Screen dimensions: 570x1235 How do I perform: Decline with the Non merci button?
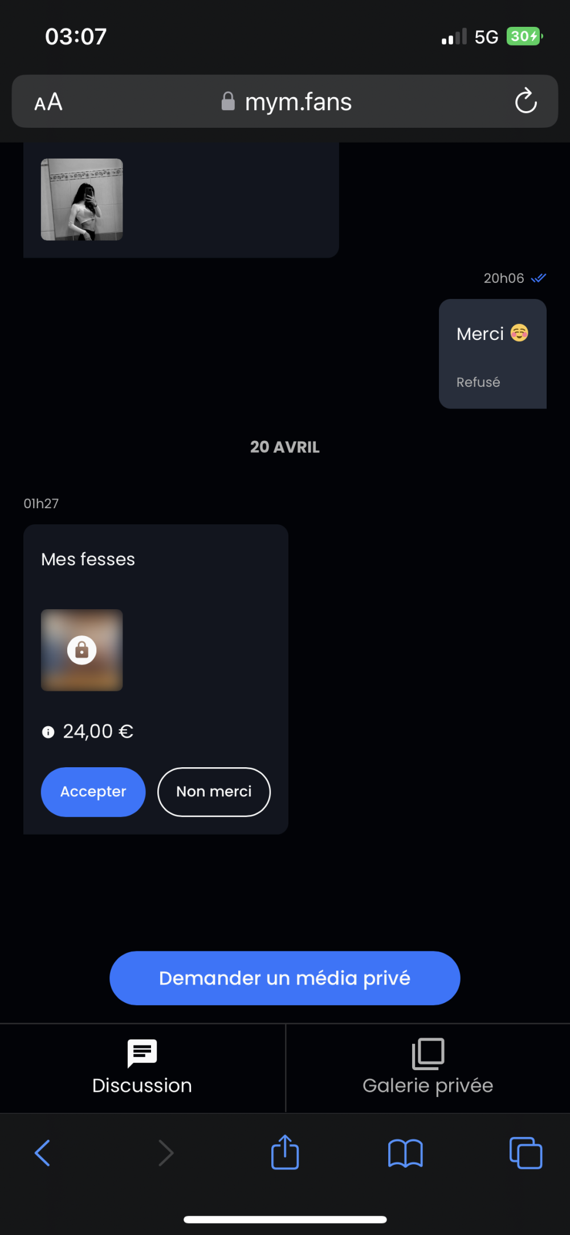[214, 792]
